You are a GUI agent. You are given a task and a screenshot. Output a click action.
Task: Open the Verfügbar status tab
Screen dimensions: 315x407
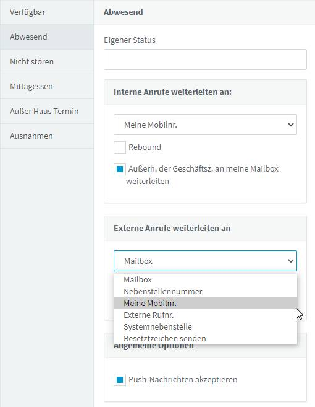pyautogui.click(x=47, y=12)
